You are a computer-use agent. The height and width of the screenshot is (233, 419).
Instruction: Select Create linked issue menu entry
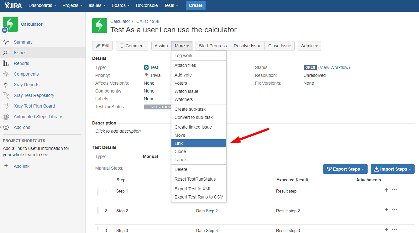point(199,127)
